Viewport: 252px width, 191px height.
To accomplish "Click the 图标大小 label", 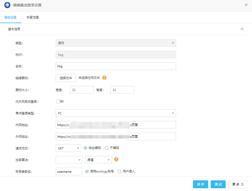I will coord(22,90).
